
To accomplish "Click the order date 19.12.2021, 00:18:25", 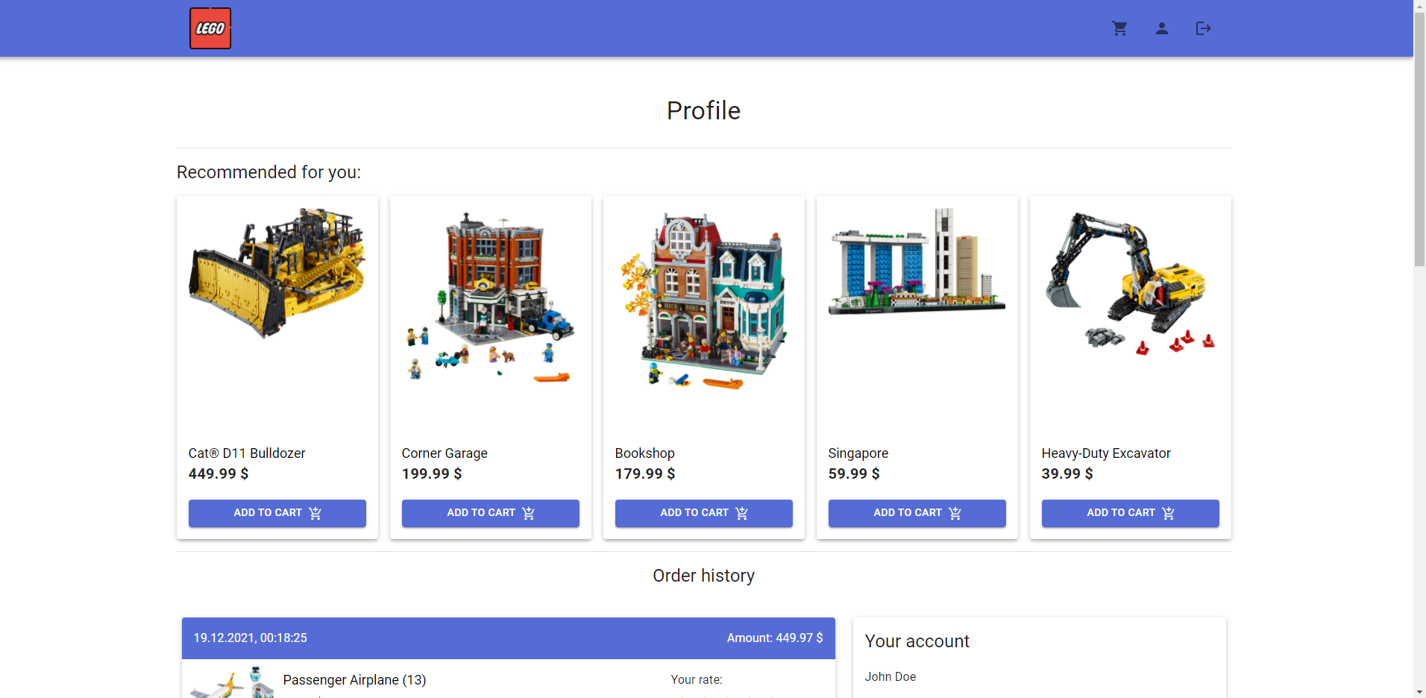I will pyautogui.click(x=251, y=638).
